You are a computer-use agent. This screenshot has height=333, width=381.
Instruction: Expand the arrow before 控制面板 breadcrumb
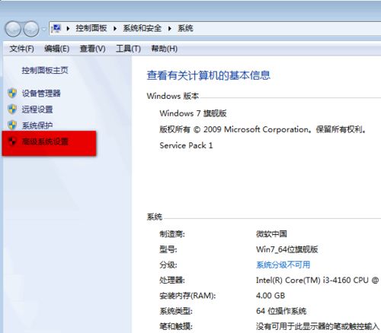pos(68,28)
